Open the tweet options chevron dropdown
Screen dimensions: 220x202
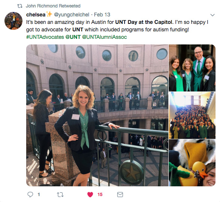(x=213, y=15)
